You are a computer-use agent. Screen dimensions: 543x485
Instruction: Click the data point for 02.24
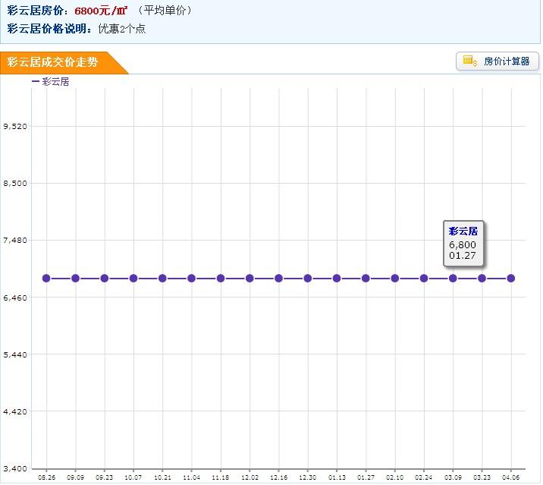click(x=424, y=279)
